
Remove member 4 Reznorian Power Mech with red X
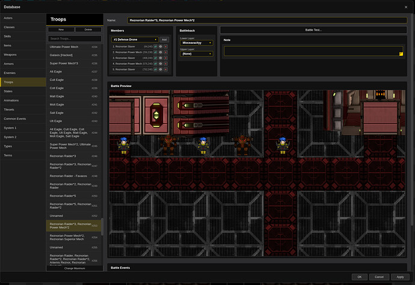165,64
